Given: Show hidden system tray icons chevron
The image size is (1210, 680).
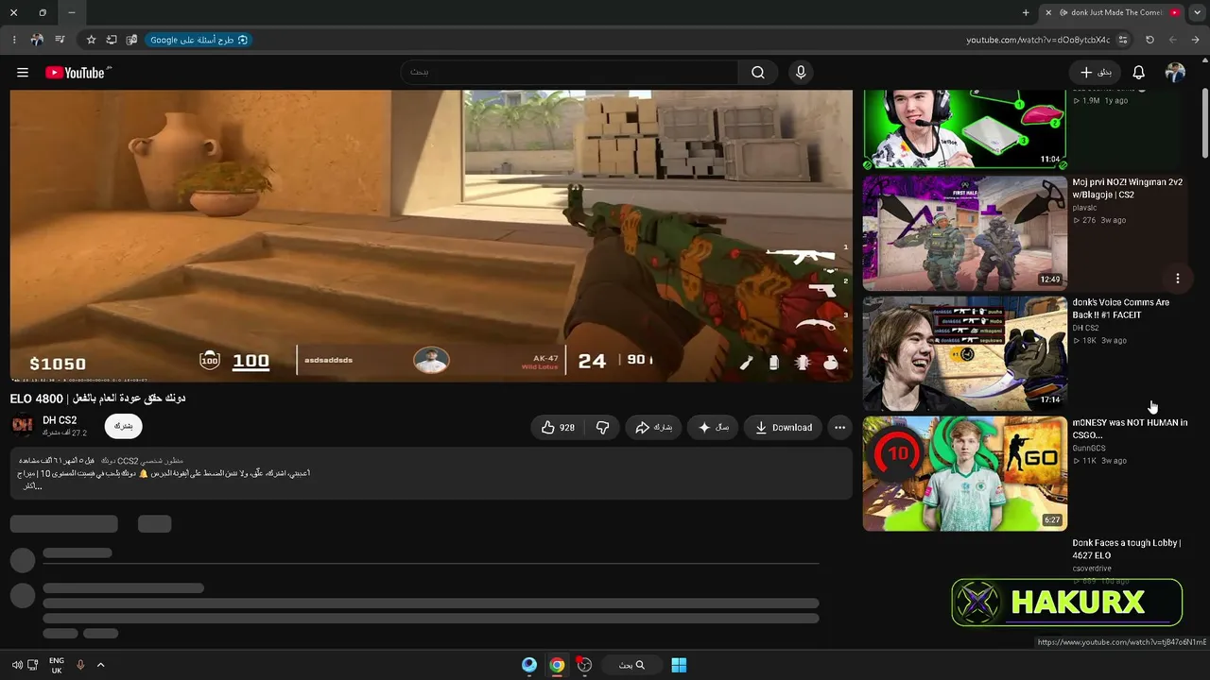Looking at the screenshot, I should 100,665.
